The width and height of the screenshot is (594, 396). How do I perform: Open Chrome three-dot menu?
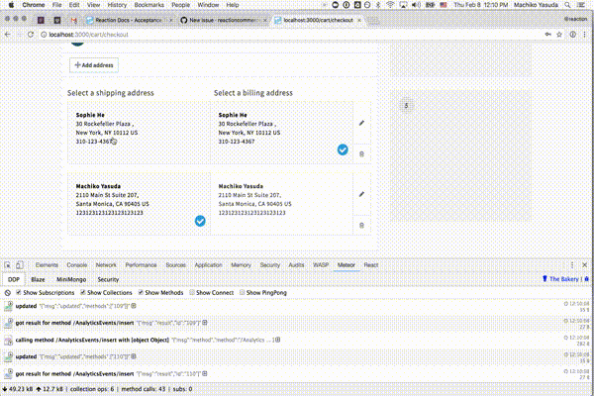pos(584,35)
